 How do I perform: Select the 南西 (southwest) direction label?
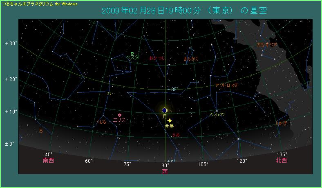pyautogui.click(x=48, y=160)
